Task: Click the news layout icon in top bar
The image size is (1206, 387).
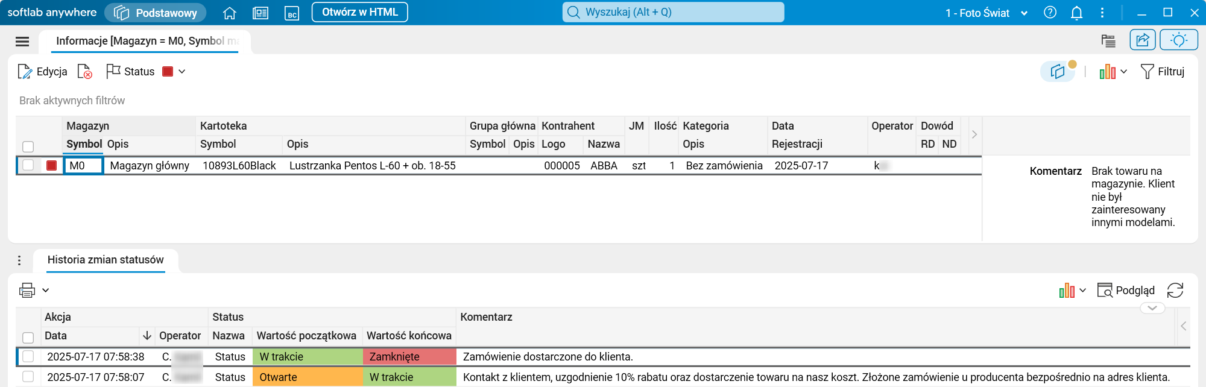Action: click(260, 13)
